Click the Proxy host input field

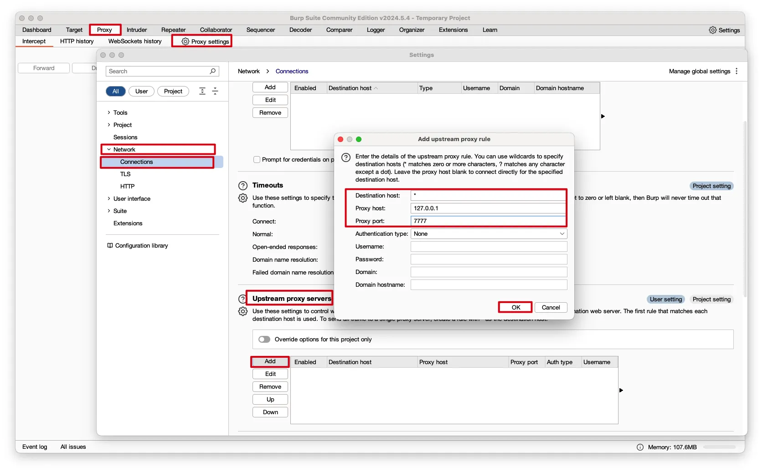tap(488, 208)
